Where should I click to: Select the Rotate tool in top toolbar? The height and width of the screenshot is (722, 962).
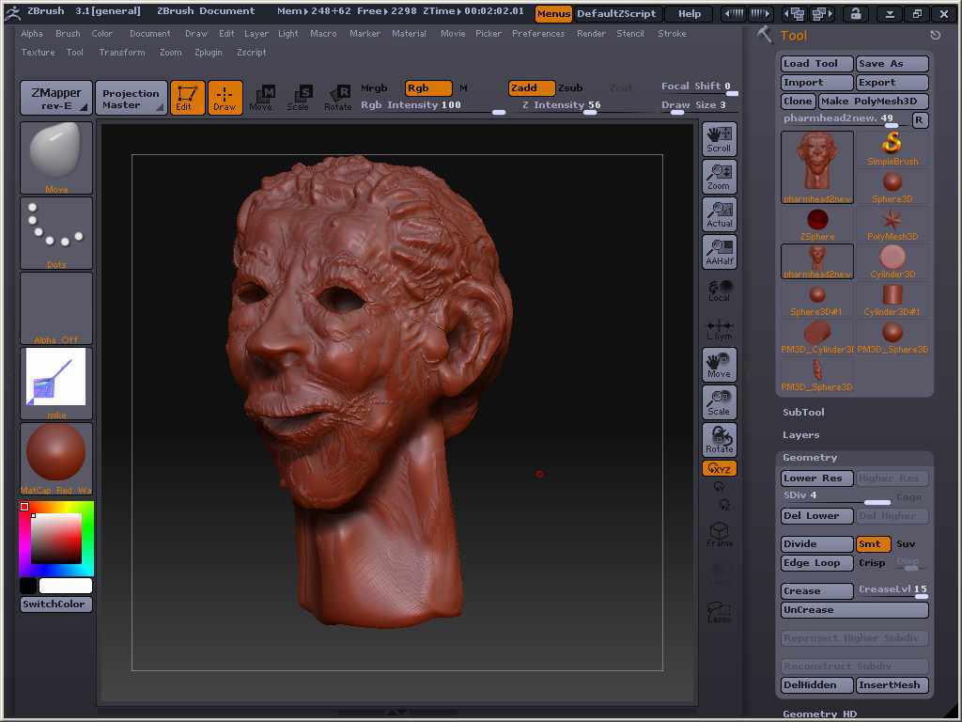click(337, 97)
